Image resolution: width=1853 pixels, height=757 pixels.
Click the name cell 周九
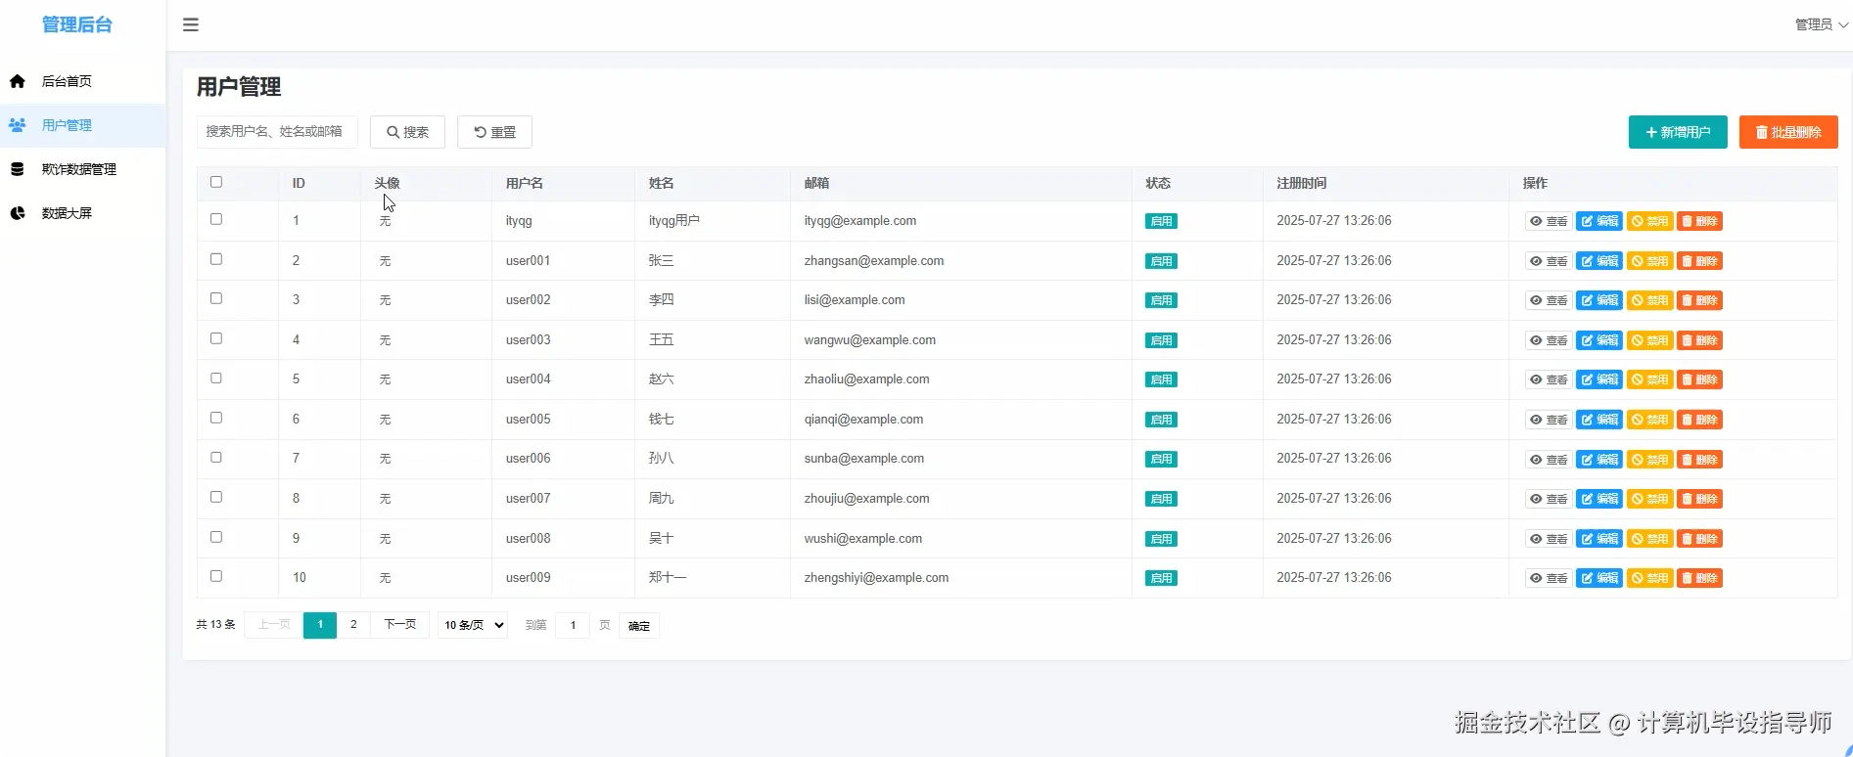tap(661, 499)
